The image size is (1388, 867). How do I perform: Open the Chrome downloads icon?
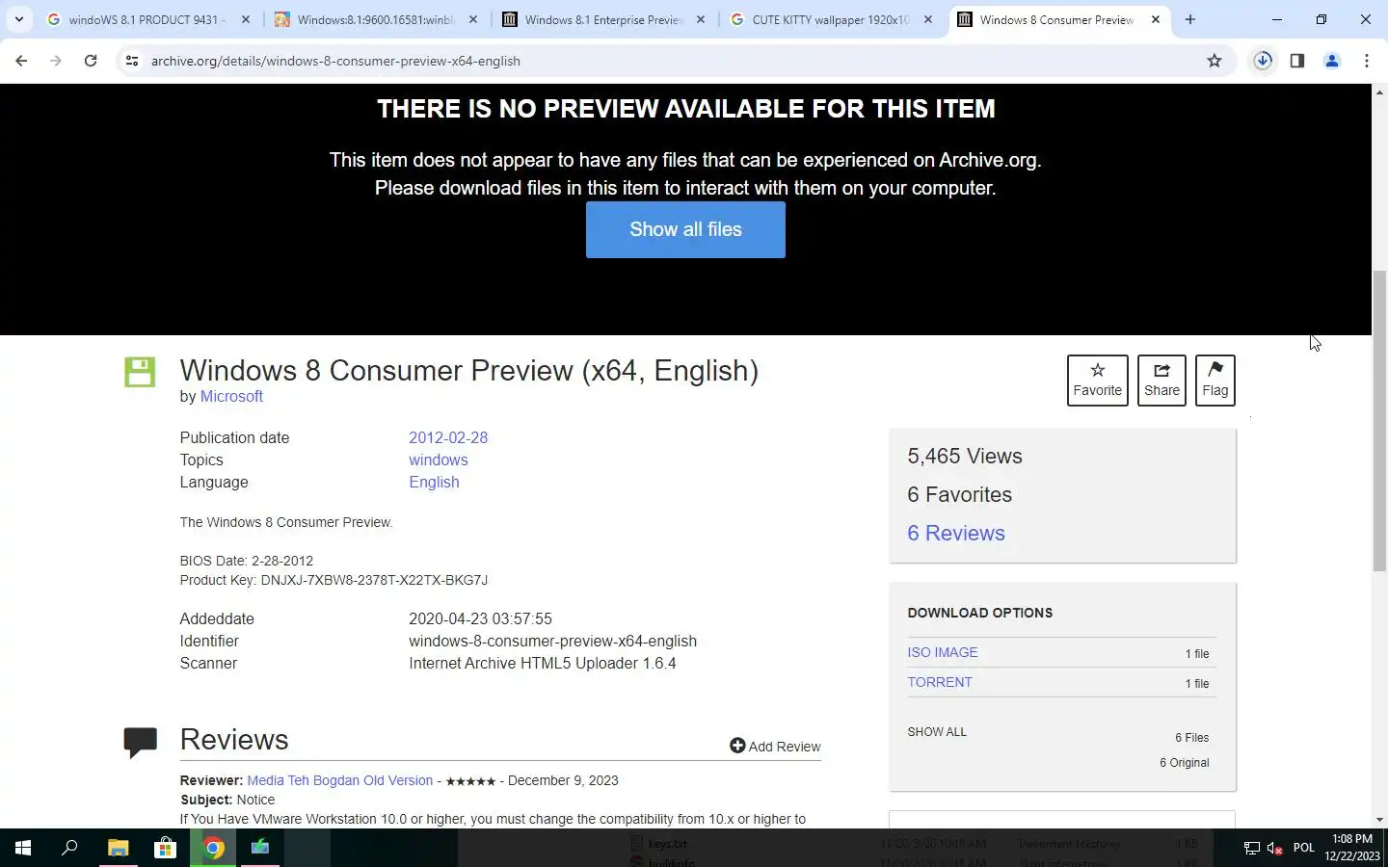1263,61
